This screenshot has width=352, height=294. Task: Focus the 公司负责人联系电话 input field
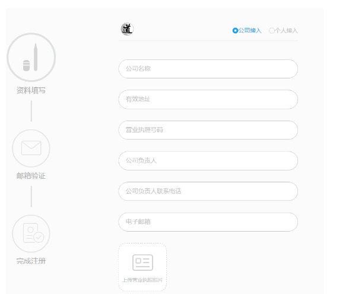point(208,191)
